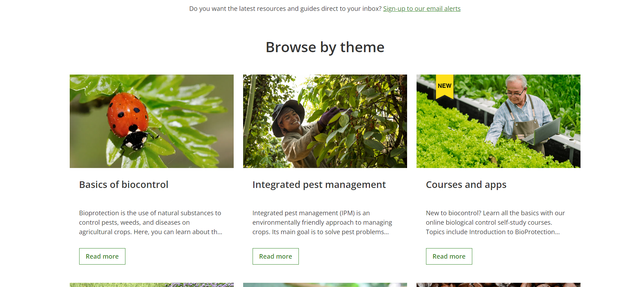Open the 'Basics of biocontrol' heading
The image size is (632, 287).
pyautogui.click(x=124, y=184)
